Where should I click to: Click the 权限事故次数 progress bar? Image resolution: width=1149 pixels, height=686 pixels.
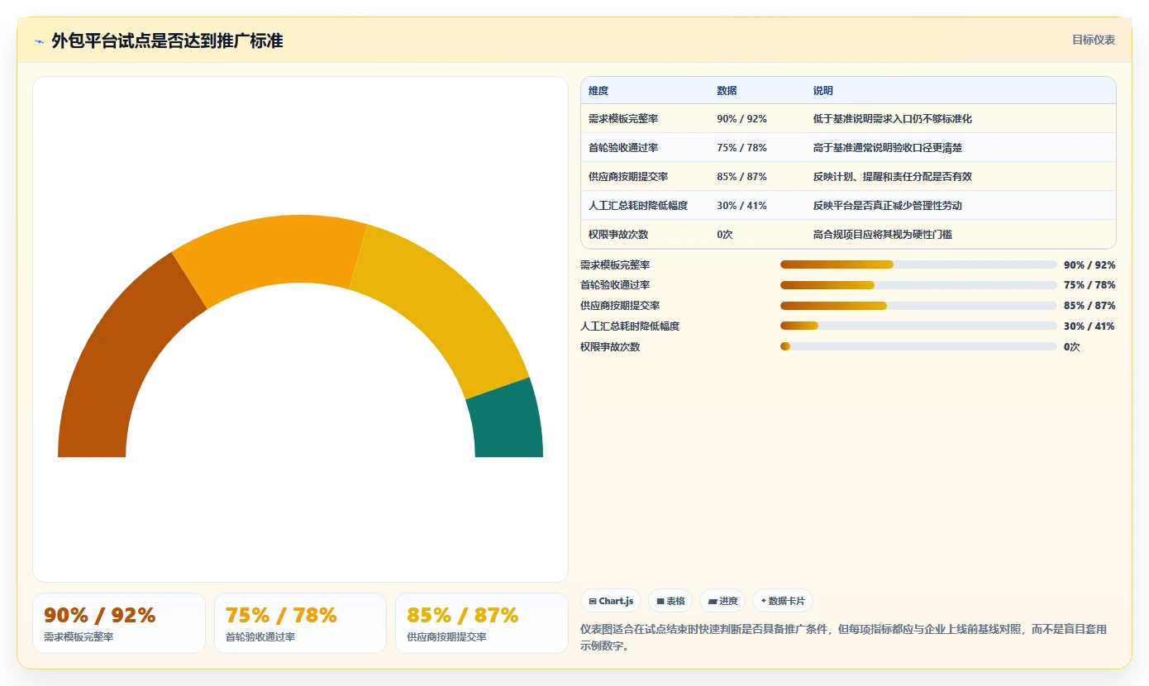(918, 346)
